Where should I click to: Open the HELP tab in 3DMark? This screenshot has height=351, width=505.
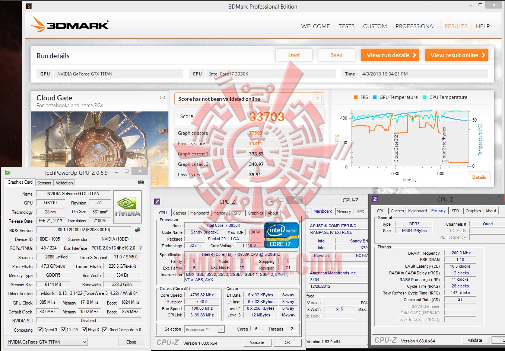click(483, 26)
